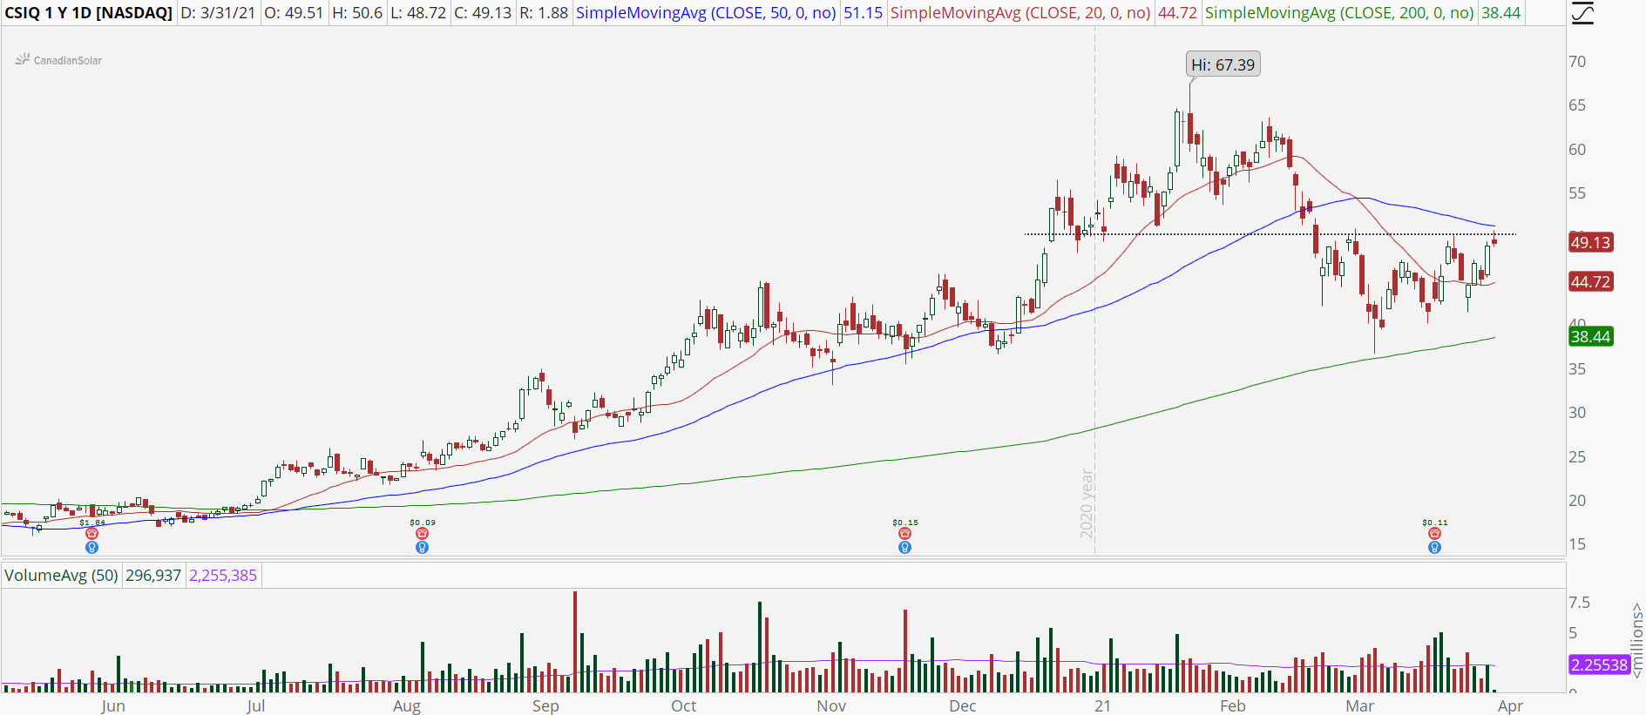Image resolution: width=1646 pixels, height=715 pixels.
Task: Click the <millions> volume unit label
Action: click(1637, 641)
